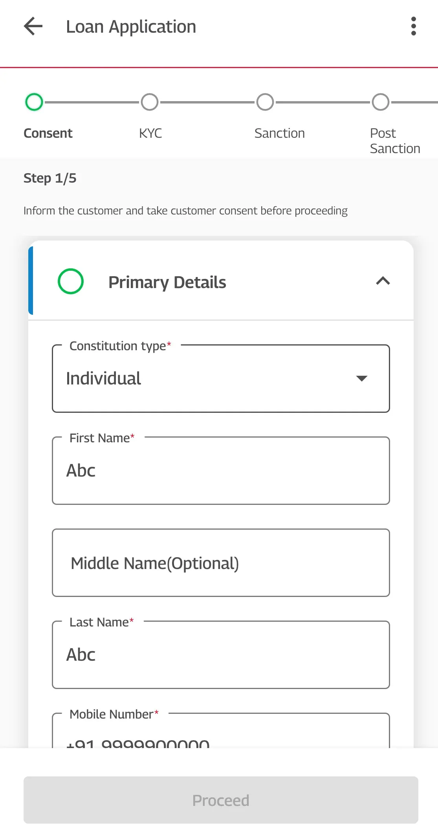This screenshot has height=837, width=438.
Task: Focus the Middle Name(Optional) field
Action: 221,563
